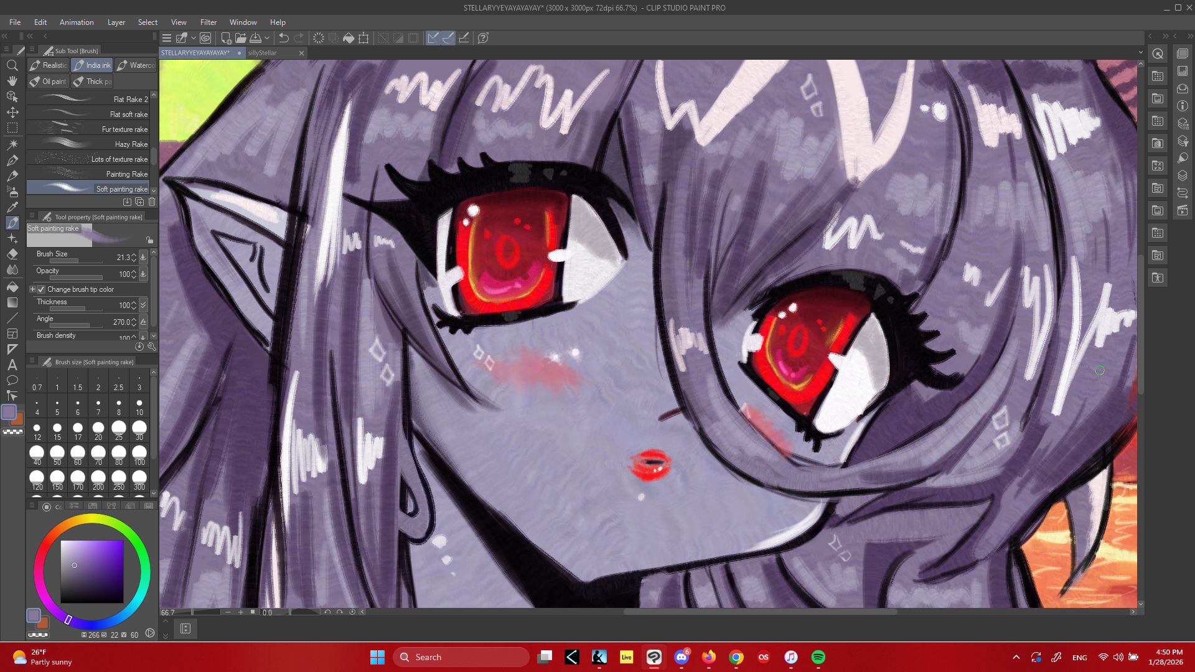
Task: Click inside the color wheel square
Action: click(91, 571)
